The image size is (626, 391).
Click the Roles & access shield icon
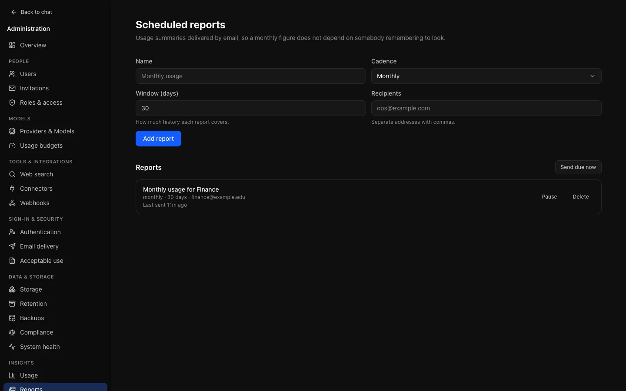[12, 103]
